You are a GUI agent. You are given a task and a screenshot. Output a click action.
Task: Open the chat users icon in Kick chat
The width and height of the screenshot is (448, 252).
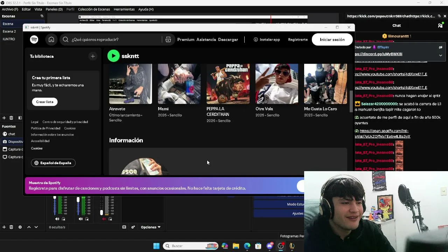coord(440,26)
